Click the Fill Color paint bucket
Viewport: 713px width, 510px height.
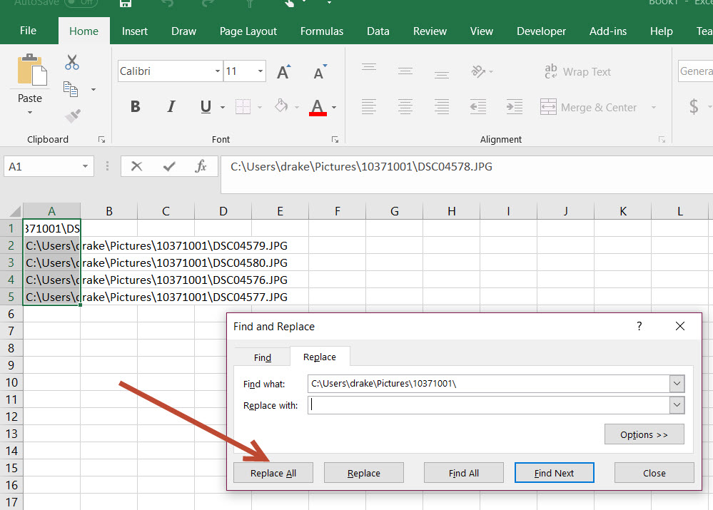point(282,107)
